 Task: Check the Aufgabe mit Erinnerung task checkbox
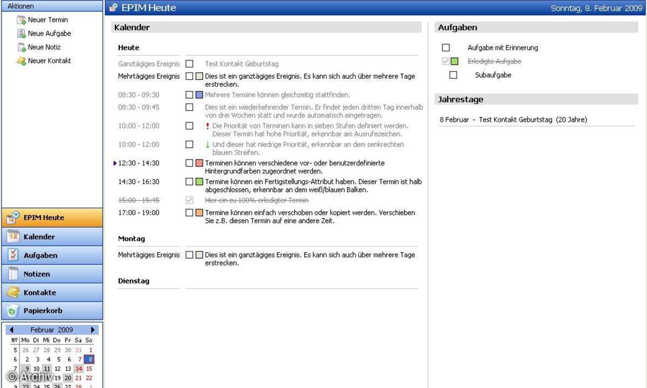click(x=446, y=48)
